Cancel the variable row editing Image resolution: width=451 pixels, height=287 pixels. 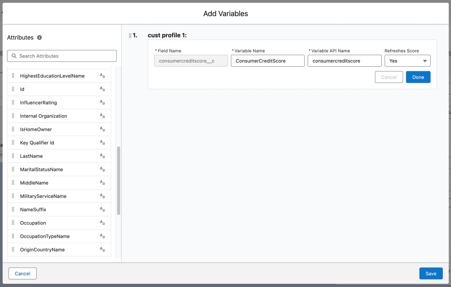click(389, 77)
